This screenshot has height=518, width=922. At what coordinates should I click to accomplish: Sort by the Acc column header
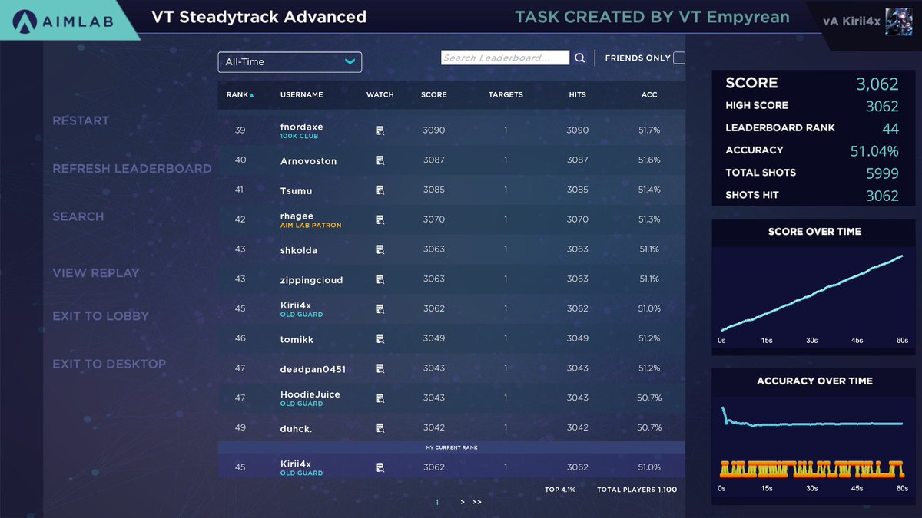[649, 95]
